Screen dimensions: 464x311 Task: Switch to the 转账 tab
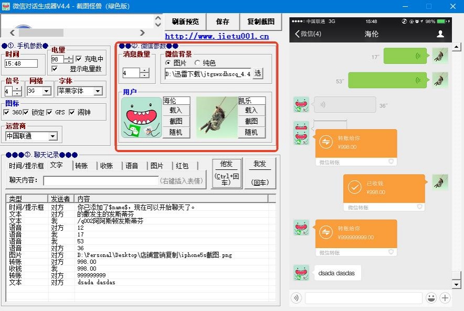(82, 166)
